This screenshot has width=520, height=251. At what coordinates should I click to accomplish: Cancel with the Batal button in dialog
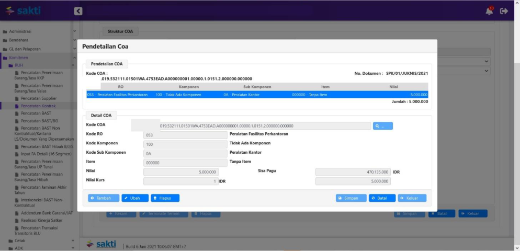coord(382,198)
